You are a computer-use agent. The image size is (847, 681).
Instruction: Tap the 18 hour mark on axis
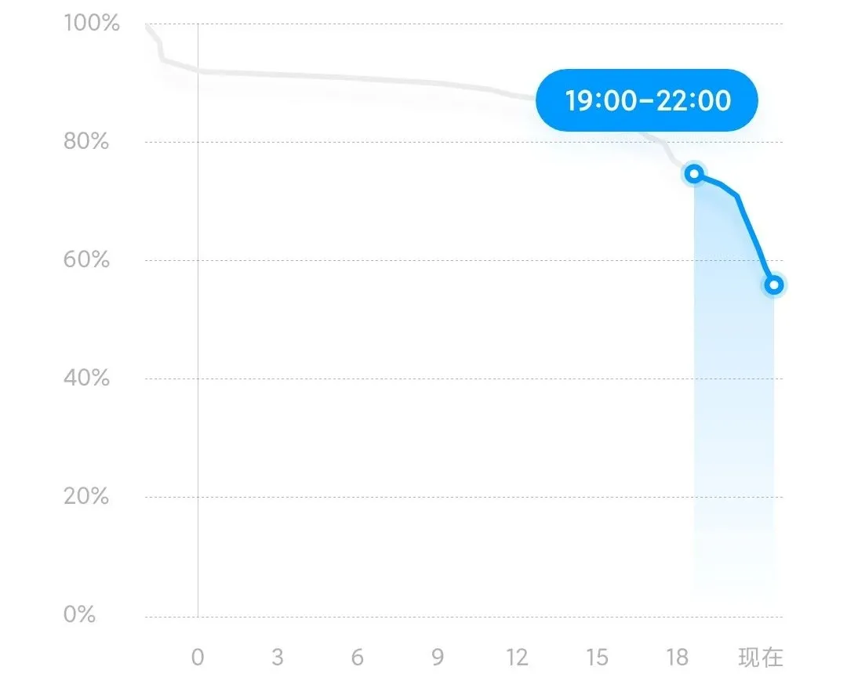click(x=677, y=657)
